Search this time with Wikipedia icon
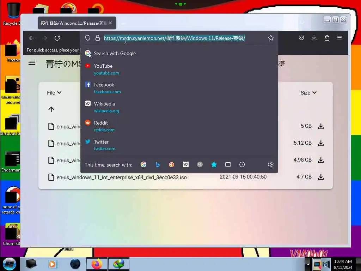This screenshot has width=361, height=271. coord(185,164)
